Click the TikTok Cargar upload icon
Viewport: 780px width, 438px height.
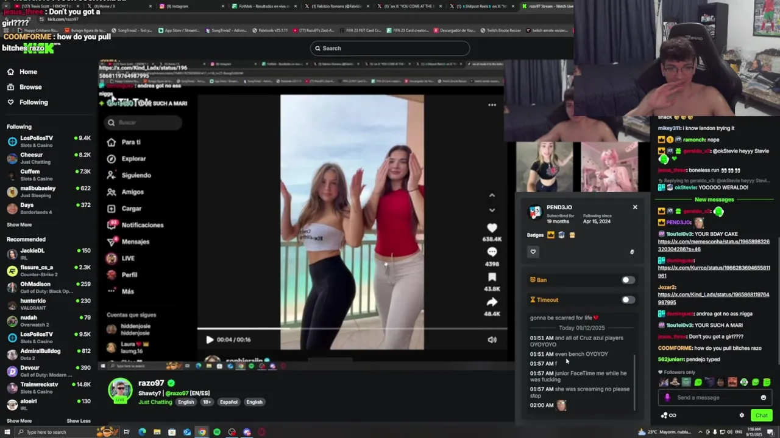111,209
